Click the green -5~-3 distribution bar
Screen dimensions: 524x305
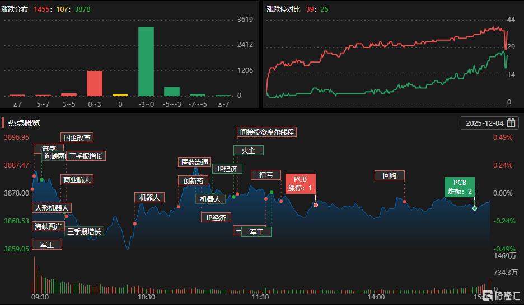(x=172, y=92)
